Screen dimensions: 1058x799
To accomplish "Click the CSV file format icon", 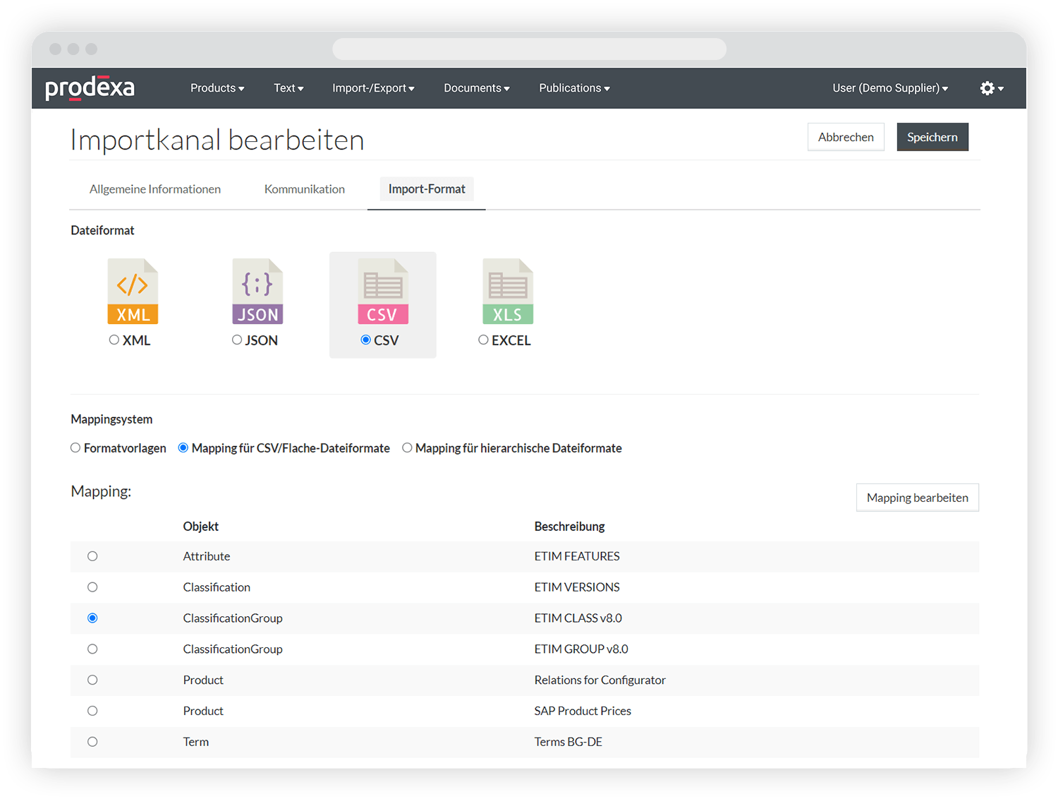I will pos(382,292).
